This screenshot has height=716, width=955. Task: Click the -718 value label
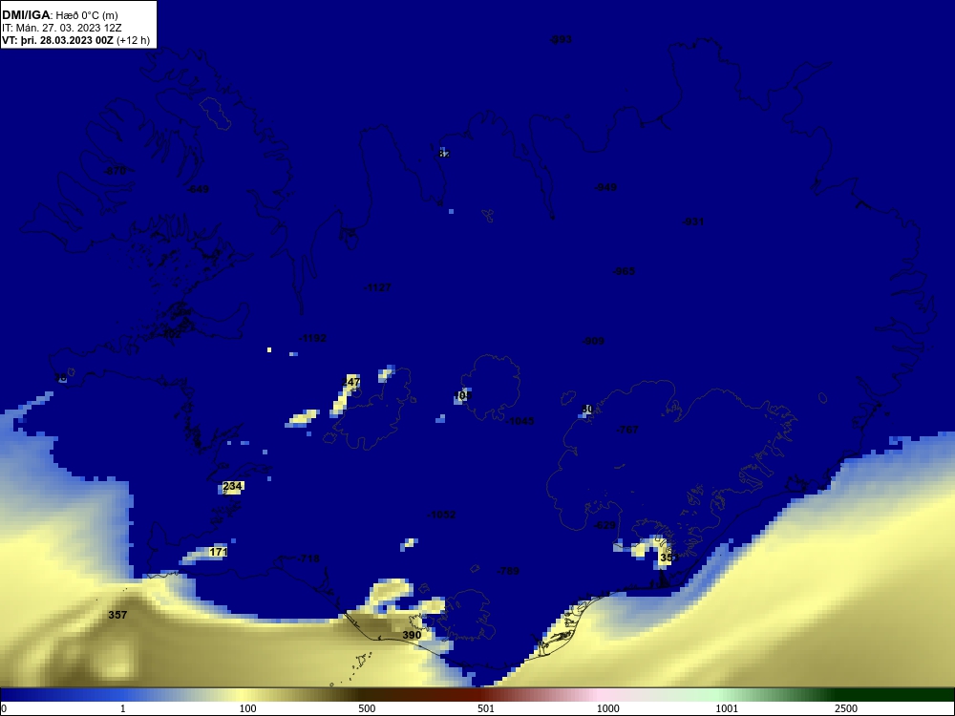coord(308,558)
